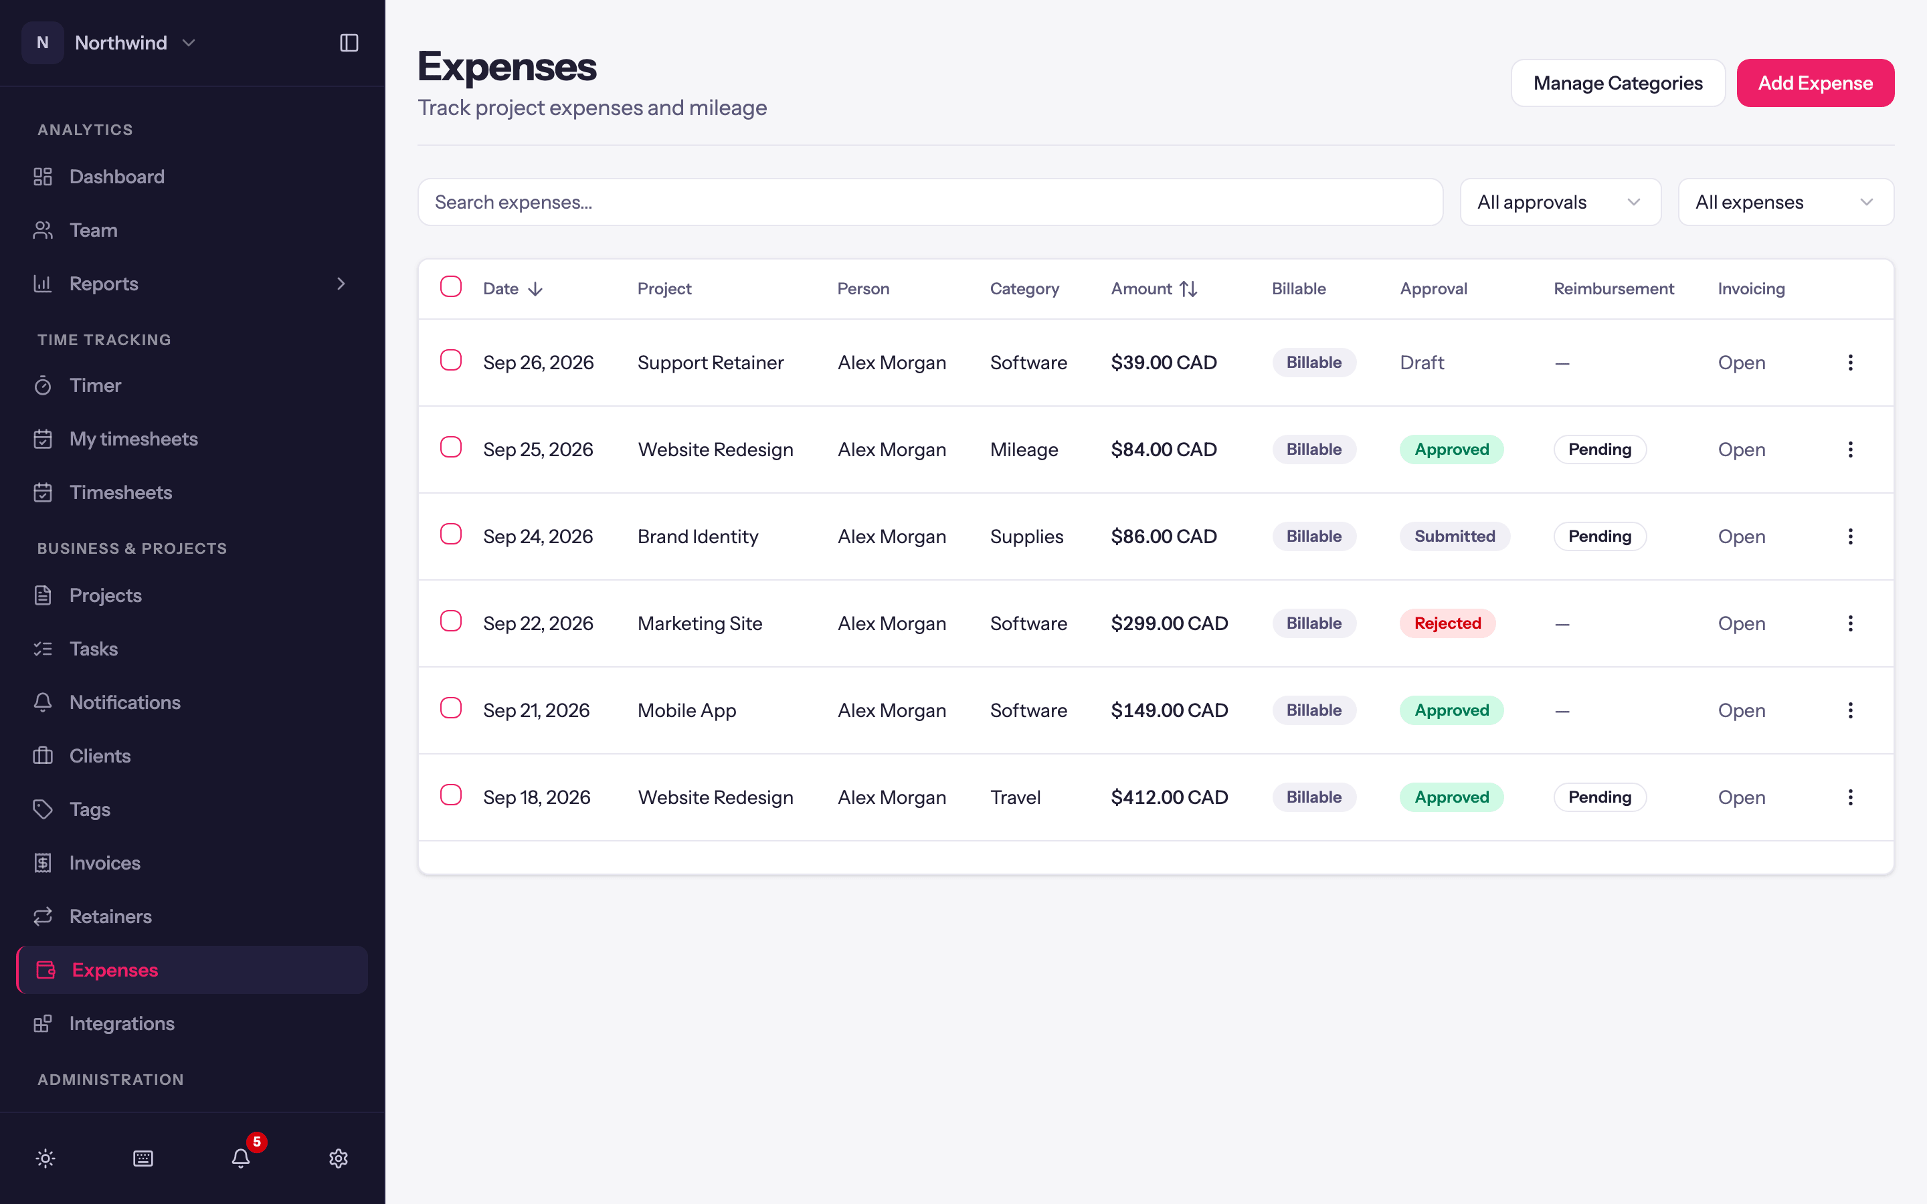Open actions menu for Support Retainer row
Image resolution: width=1927 pixels, height=1204 pixels.
[1851, 363]
